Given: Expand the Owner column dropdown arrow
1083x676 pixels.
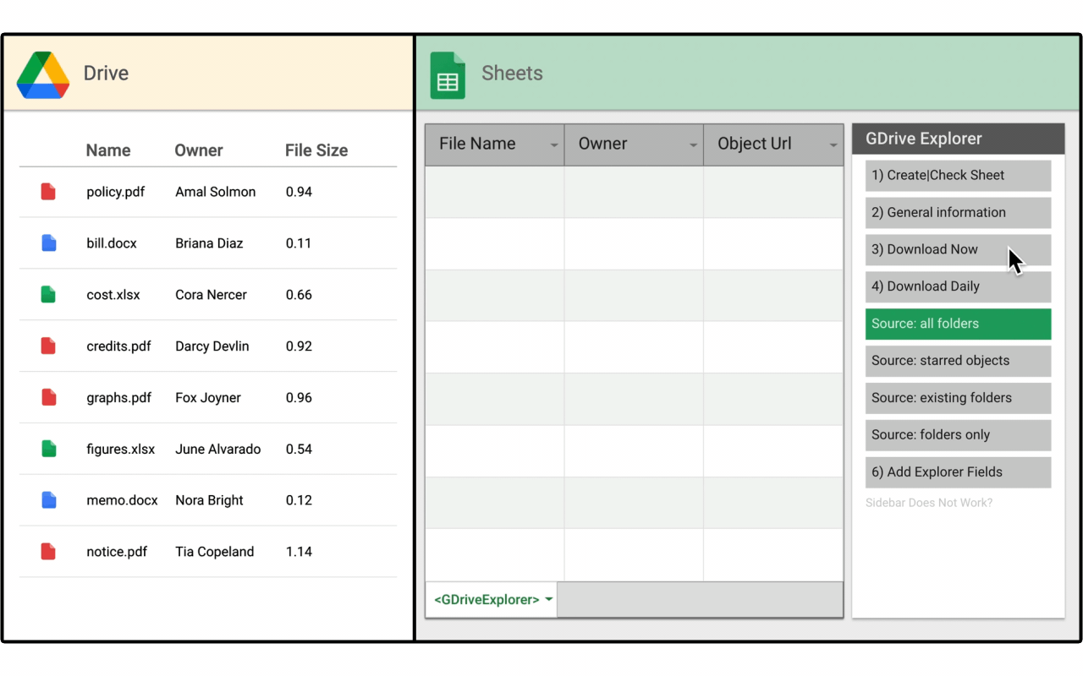Looking at the screenshot, I should [693, 145].
